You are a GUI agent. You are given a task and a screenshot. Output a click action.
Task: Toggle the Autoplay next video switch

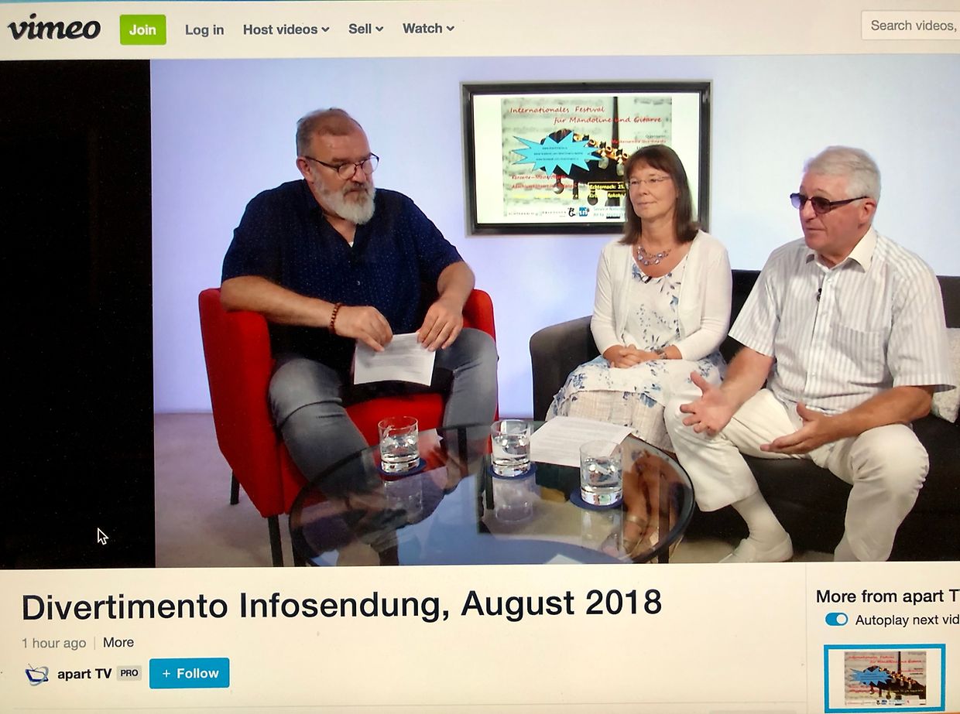[836, 620]
